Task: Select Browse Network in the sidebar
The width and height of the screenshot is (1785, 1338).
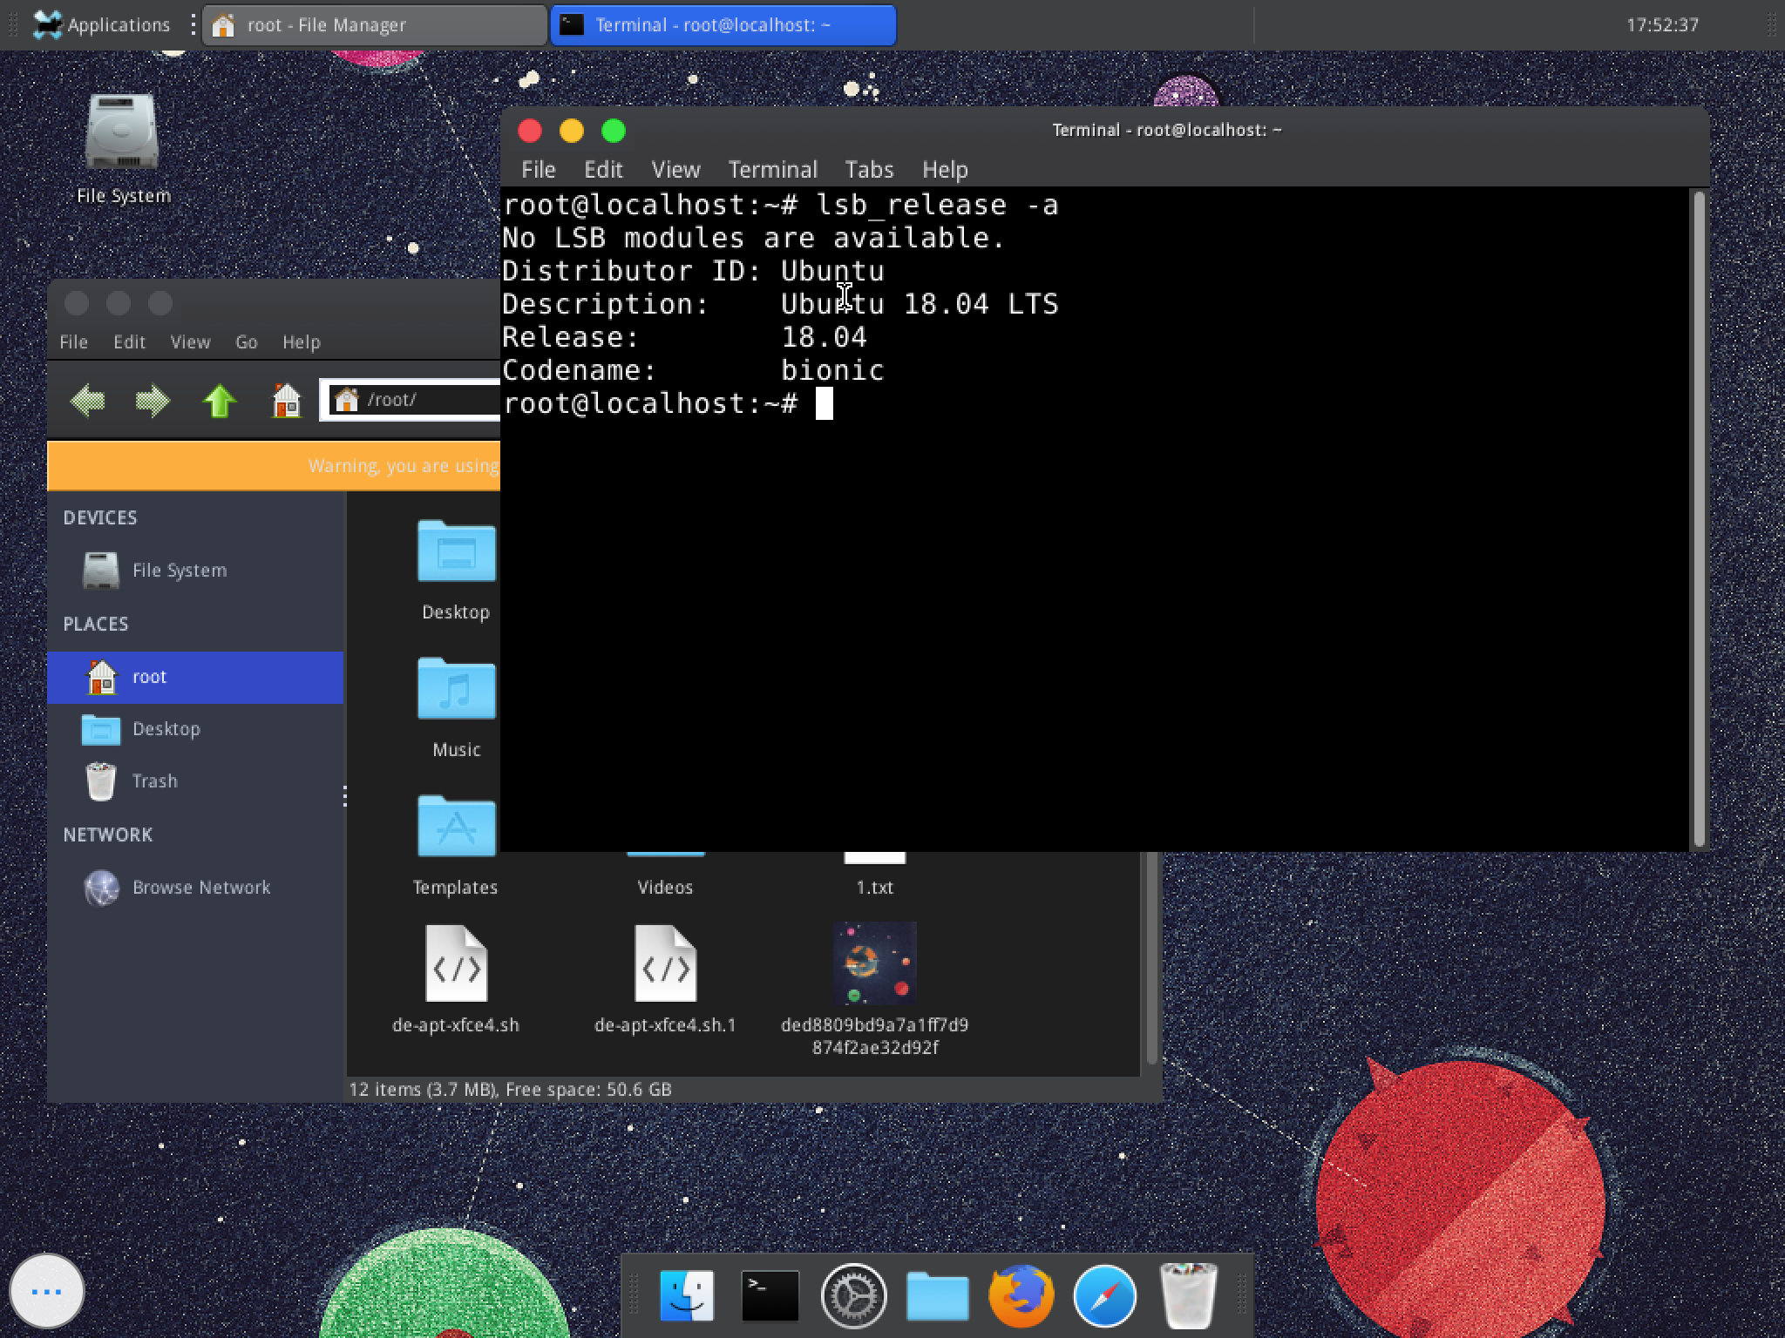Action: coord(195,888)
